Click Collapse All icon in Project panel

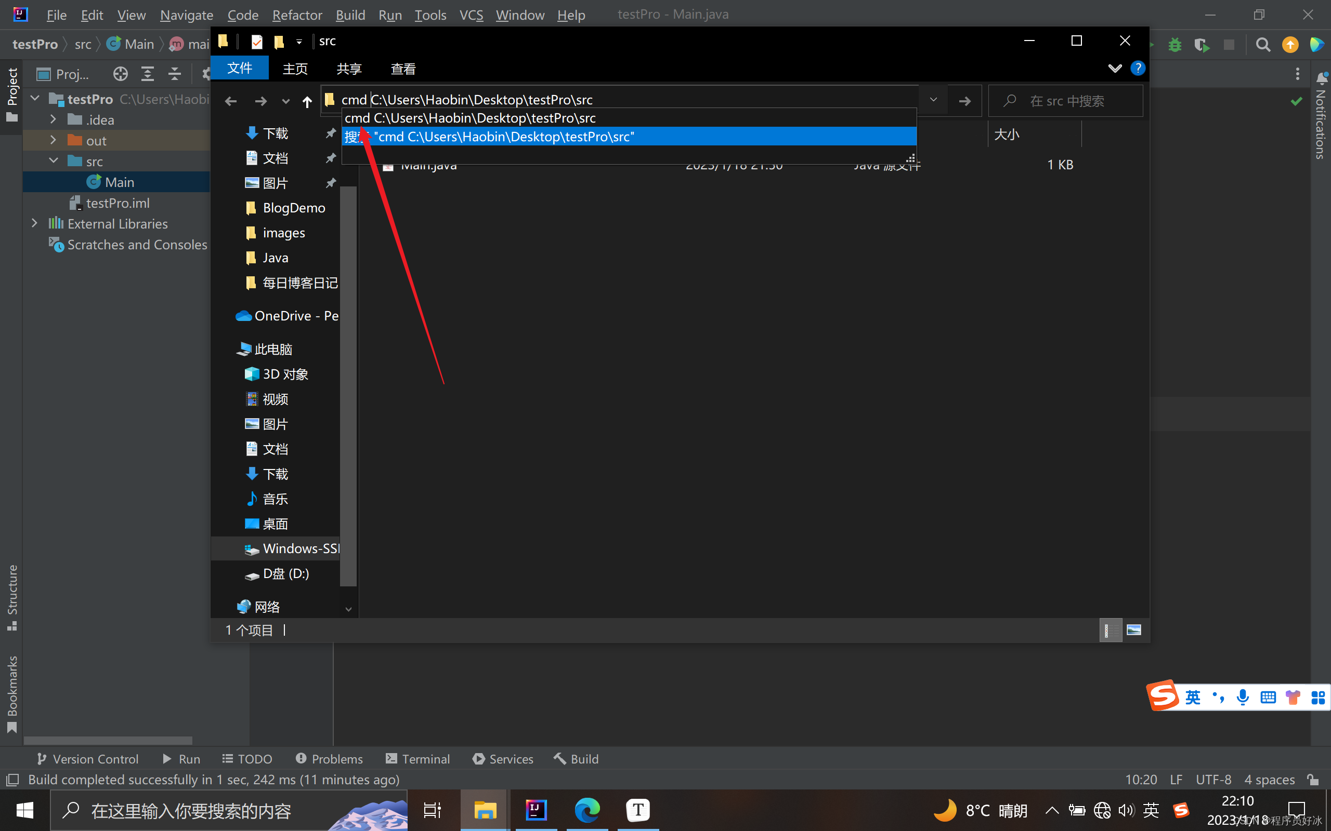(x=174, y=74)
